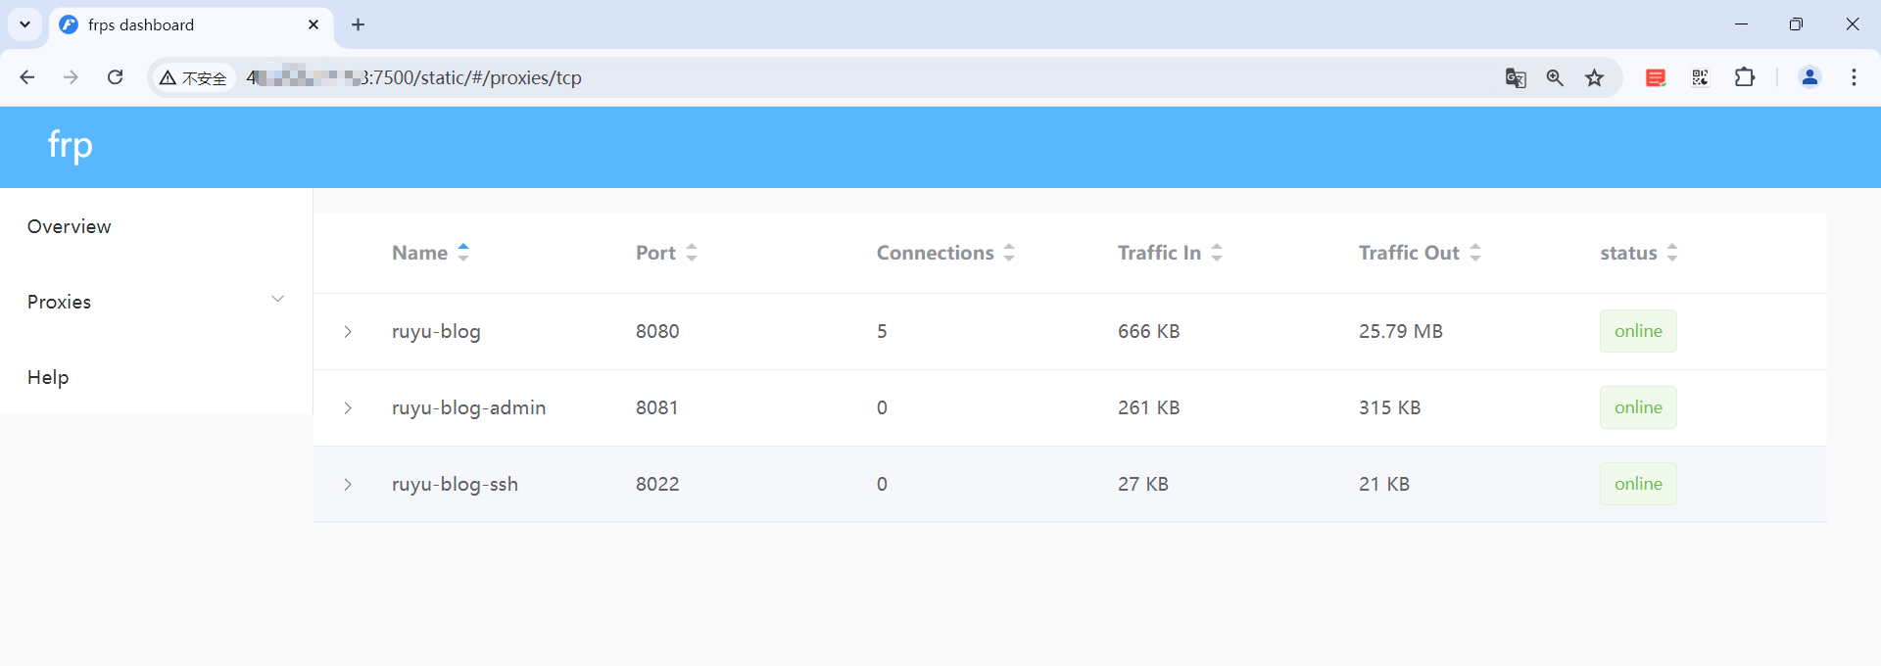Close the frps dashboard tab

point(313,24)
